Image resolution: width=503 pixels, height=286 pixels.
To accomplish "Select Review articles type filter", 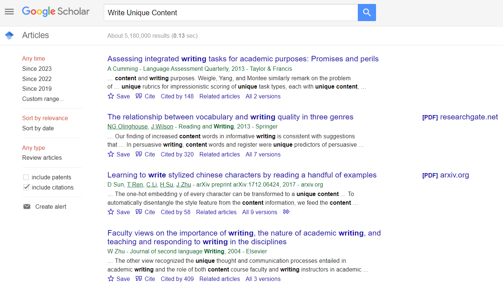I will tap(42, 158).
